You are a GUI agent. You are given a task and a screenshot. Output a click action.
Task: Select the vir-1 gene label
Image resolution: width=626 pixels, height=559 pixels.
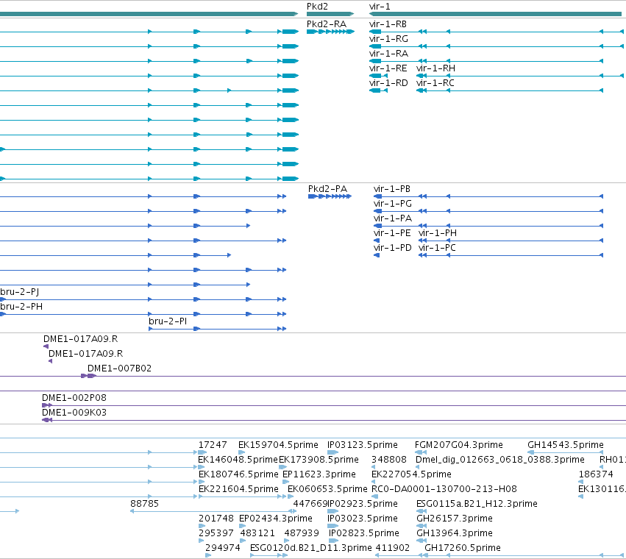(x=380, y=7)
